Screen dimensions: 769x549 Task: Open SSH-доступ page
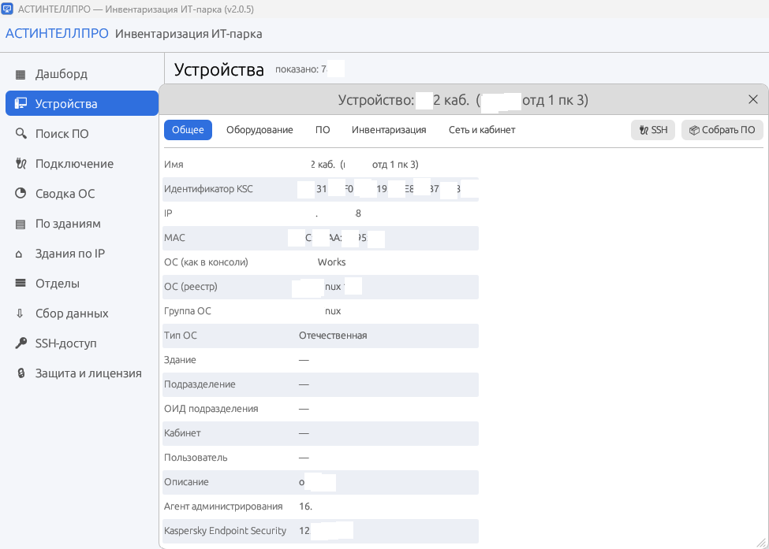point(82,343)
